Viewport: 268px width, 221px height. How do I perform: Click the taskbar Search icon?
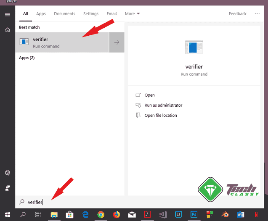pyautogui.click(x=23, y=215)
